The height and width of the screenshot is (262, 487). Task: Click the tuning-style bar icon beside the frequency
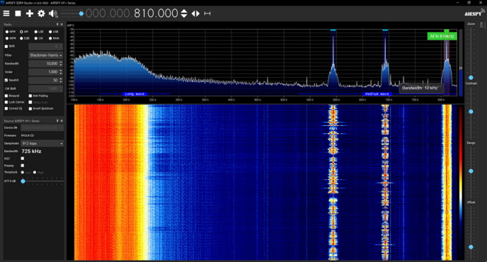(207, 13)
